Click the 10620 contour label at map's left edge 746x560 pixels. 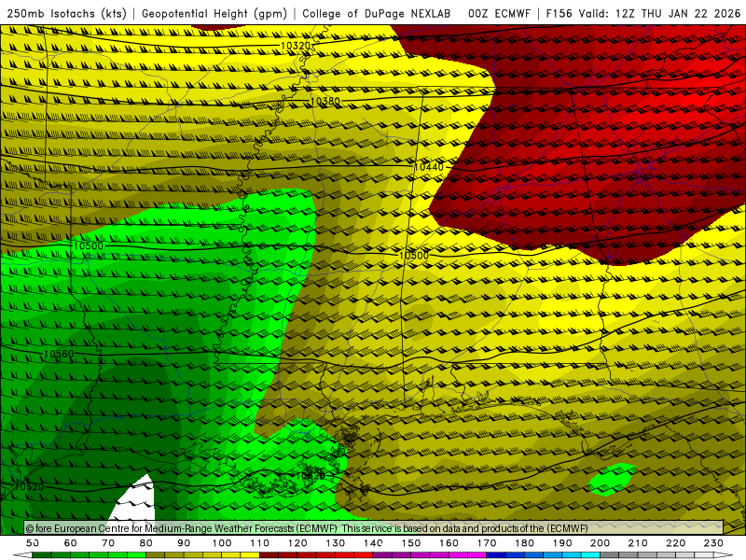click(x=29, y=486)
